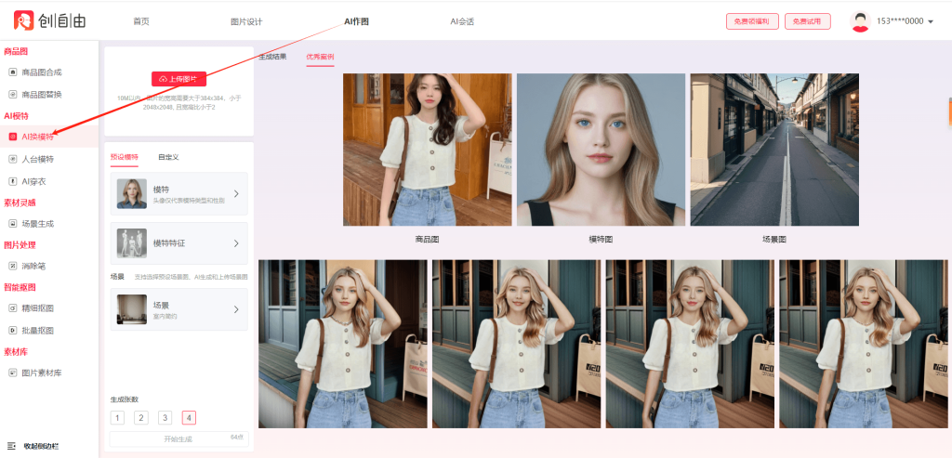
Task: Set generation count to 2
Action: tap(141, 418)
